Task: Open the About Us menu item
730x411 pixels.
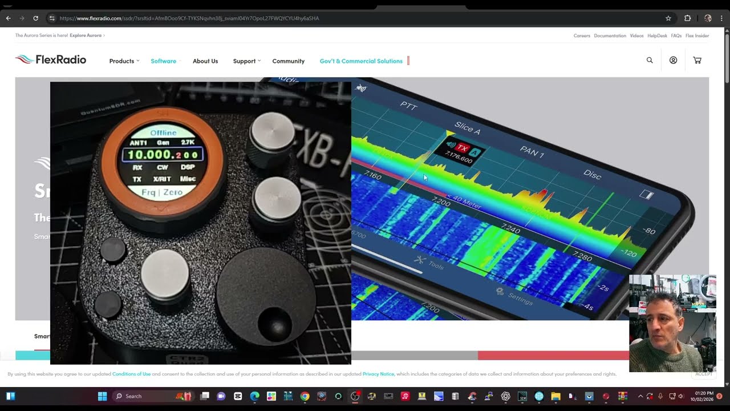Action: tap(205, 61)
